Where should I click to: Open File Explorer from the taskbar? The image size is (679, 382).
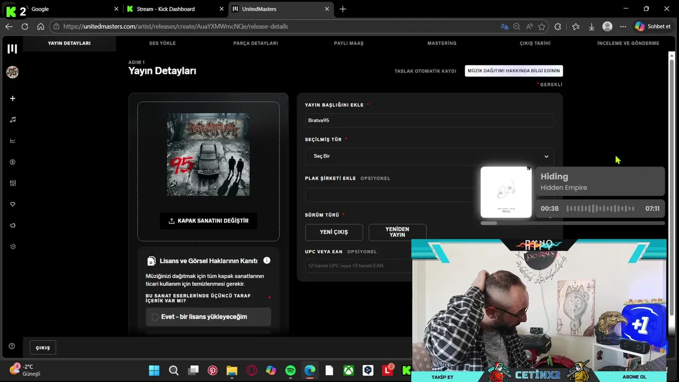232,370
